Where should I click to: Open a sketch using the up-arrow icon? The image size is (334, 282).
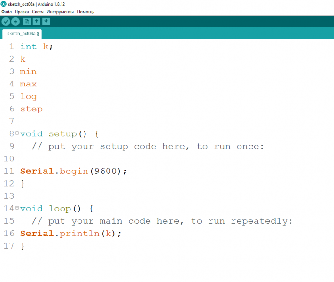click(x=36, y=22)
